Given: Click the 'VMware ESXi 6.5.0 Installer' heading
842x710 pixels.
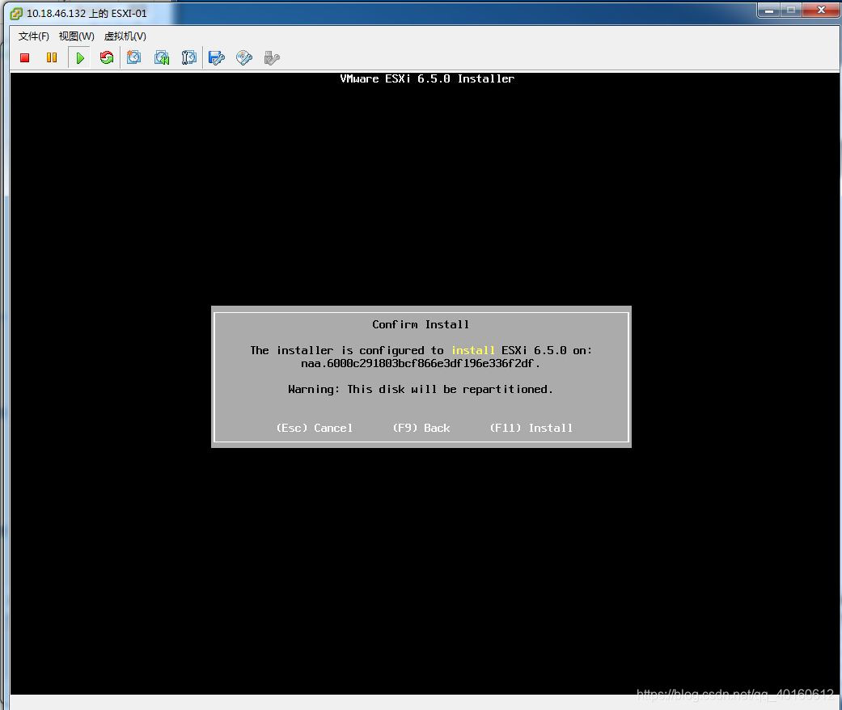Looking at the screenshot, I should [x=427, y=78].
